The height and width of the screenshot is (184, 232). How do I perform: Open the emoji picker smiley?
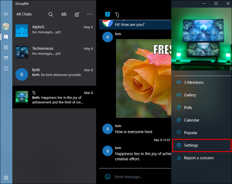click(x=108, y=176)
